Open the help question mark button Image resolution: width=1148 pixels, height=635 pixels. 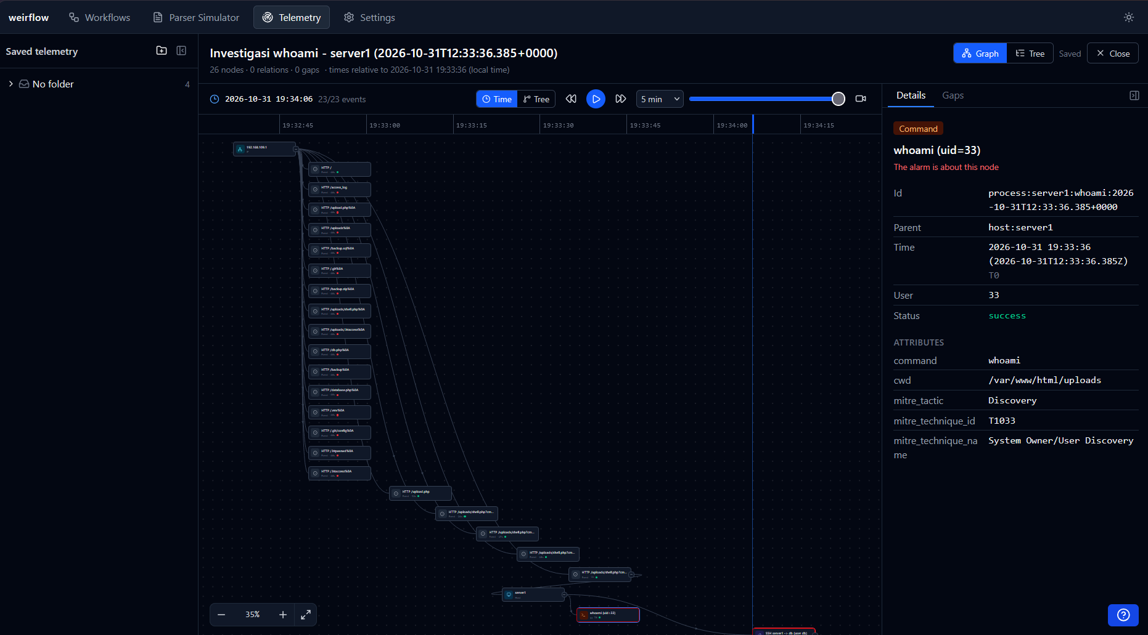1123,615
